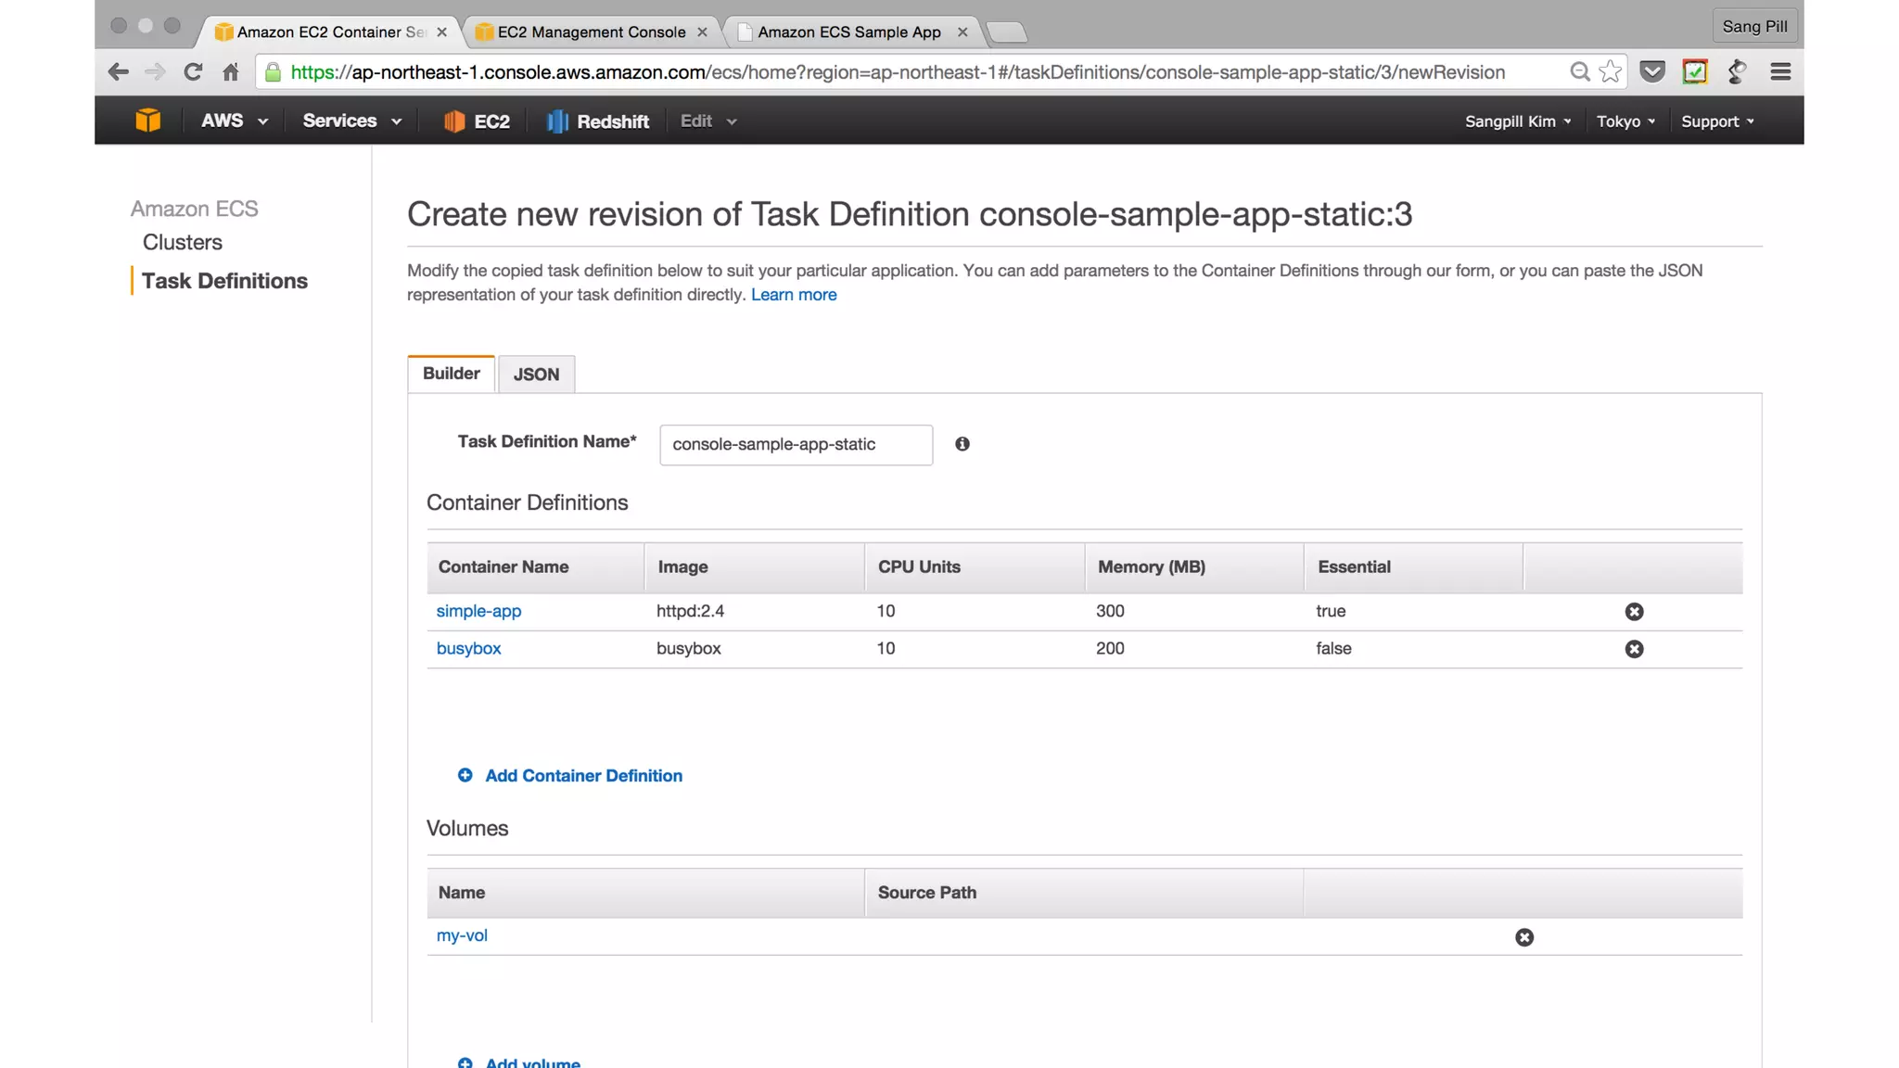Delete the my-vol volume entry

coord(1523,937)
